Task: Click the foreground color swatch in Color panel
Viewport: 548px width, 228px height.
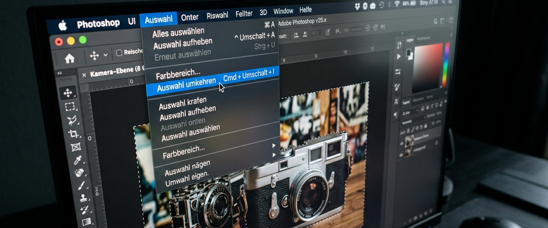Action: tap(409, 52)
